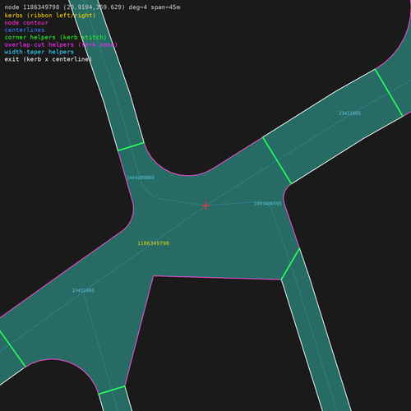Click the 'node contour' legend entry
Screen dimensions: 411x411
pos(26,23)
